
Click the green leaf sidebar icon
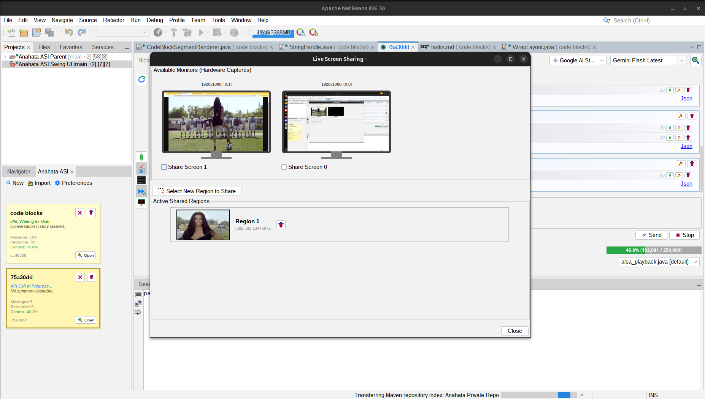point(141,157)
